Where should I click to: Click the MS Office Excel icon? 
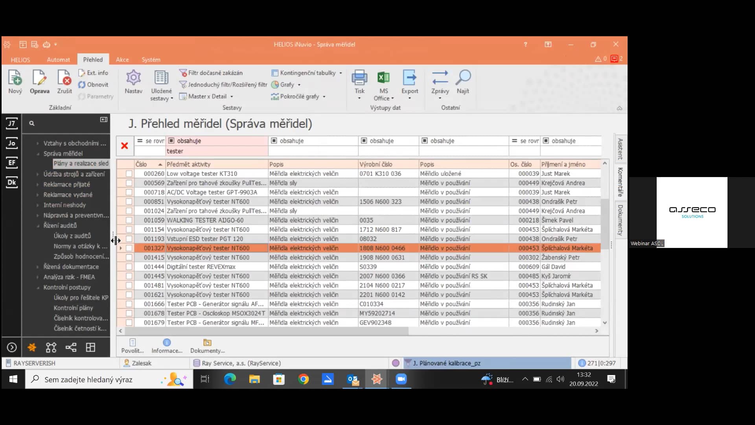pyautogui.click(x=383, y=78)
